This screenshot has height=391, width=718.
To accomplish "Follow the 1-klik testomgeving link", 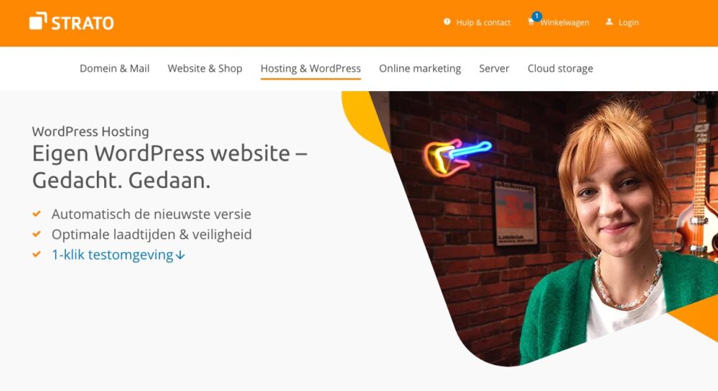I will [x=113, y=255].
